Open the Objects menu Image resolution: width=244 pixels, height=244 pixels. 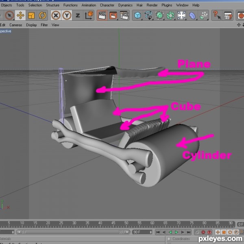click(7, 5)
